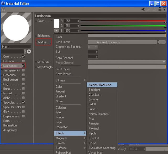The width and height of the screenshot is (168, 154).
Task: Enable the Displacement channel checkbox
Action: [x=23, y=116]
